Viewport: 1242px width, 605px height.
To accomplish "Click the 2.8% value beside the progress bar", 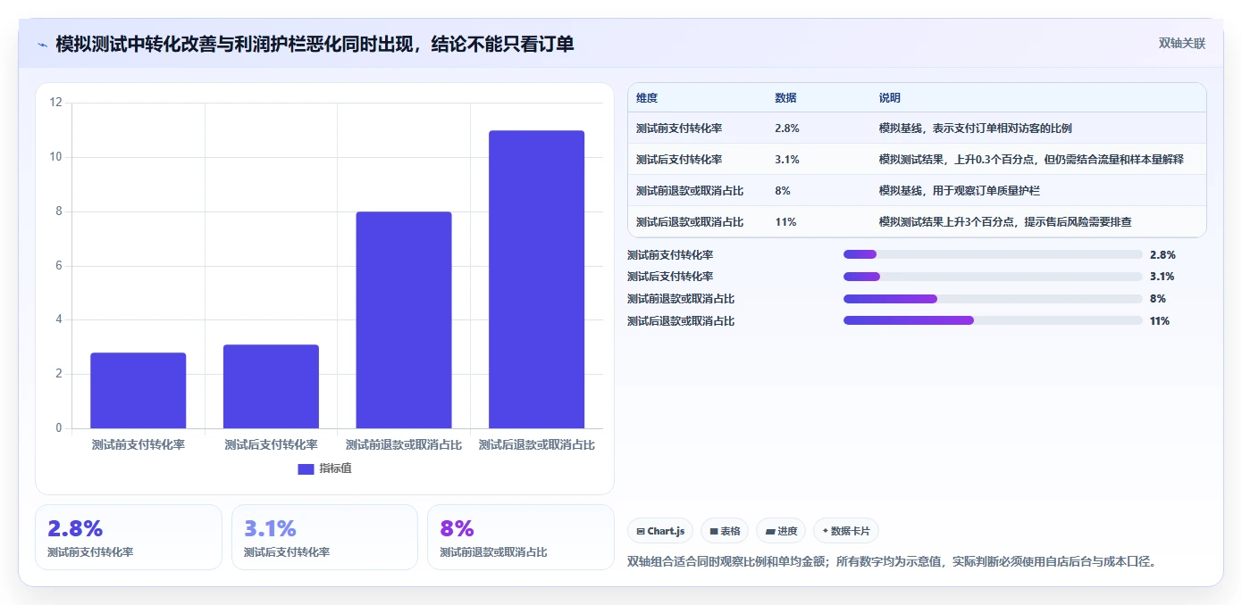I will click(x=1162, y=254).
